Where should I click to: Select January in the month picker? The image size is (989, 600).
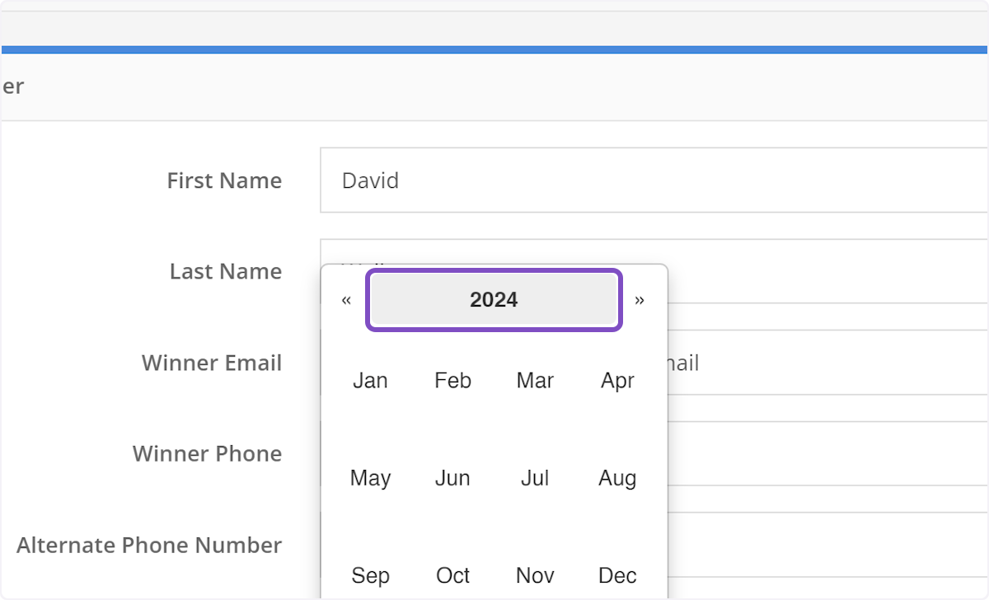[x=370, y=380]
